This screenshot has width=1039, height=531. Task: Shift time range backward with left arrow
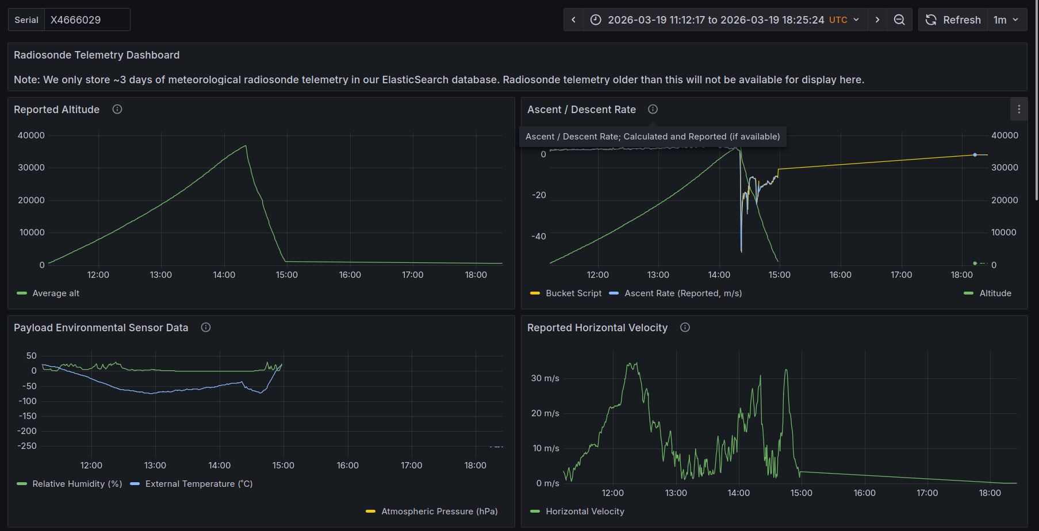(x=573, y=20)
